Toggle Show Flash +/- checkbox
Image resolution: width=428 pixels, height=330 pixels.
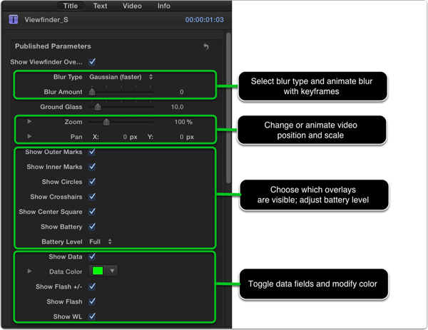click(x=92, y=287)
